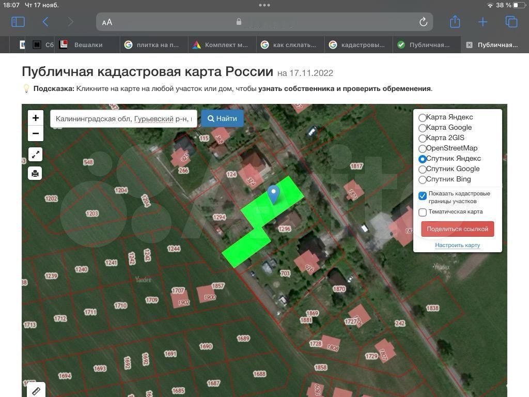Viewport: 529px width, 397px height.
Task: Enable the Тематическая карта checkbox
Action: point(423,212)
